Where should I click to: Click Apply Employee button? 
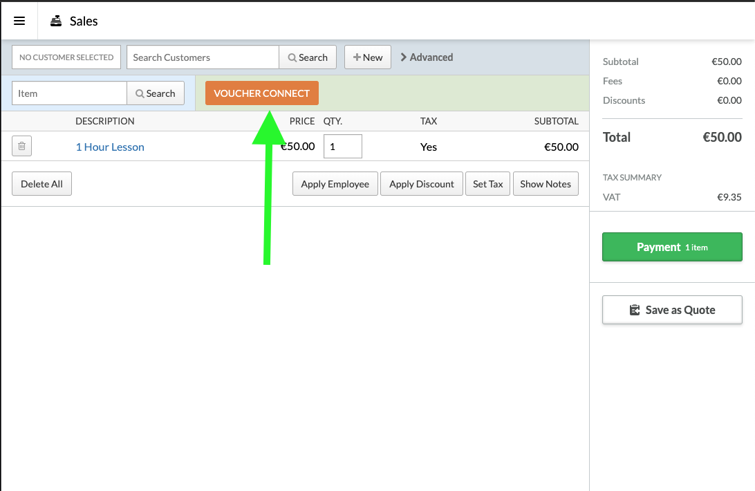click(335, 184)
